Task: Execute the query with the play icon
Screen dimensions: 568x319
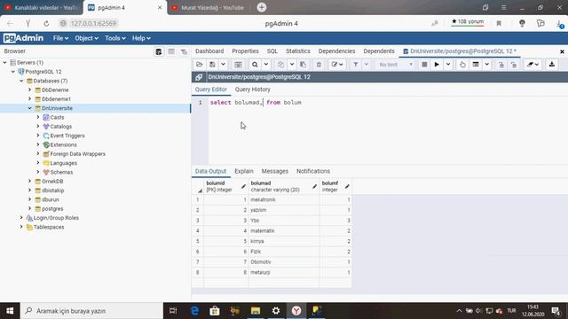Action: point(437,65)
